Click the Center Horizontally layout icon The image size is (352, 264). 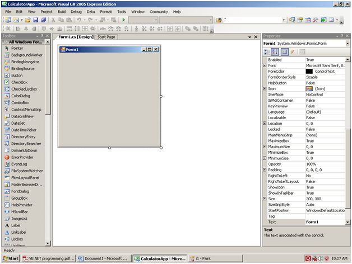(170, 29)
